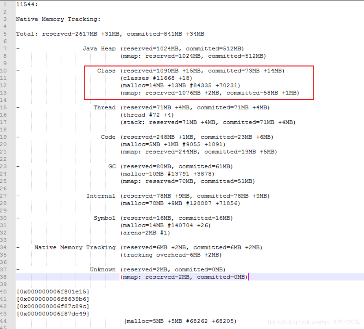This screenshot has height=329, width=364.
Task: Click '(stack: reserved=71MB +4MB...' line
Action: [208, 122]
